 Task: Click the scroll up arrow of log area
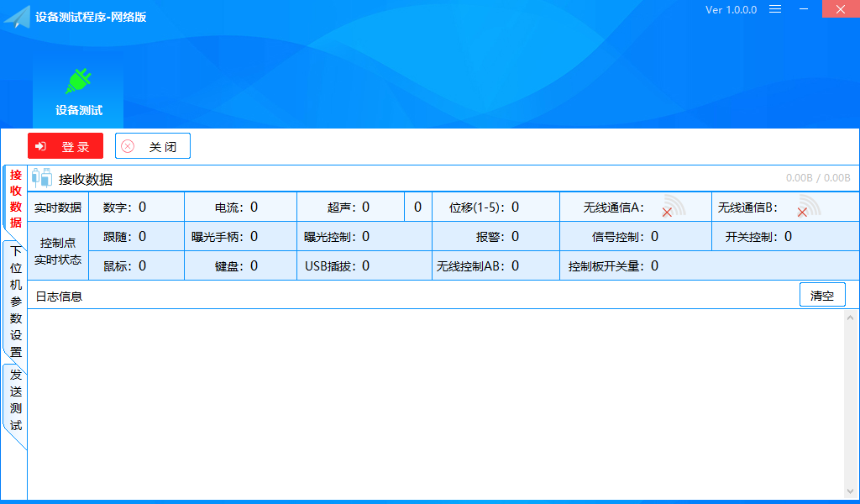coord(850,318)
